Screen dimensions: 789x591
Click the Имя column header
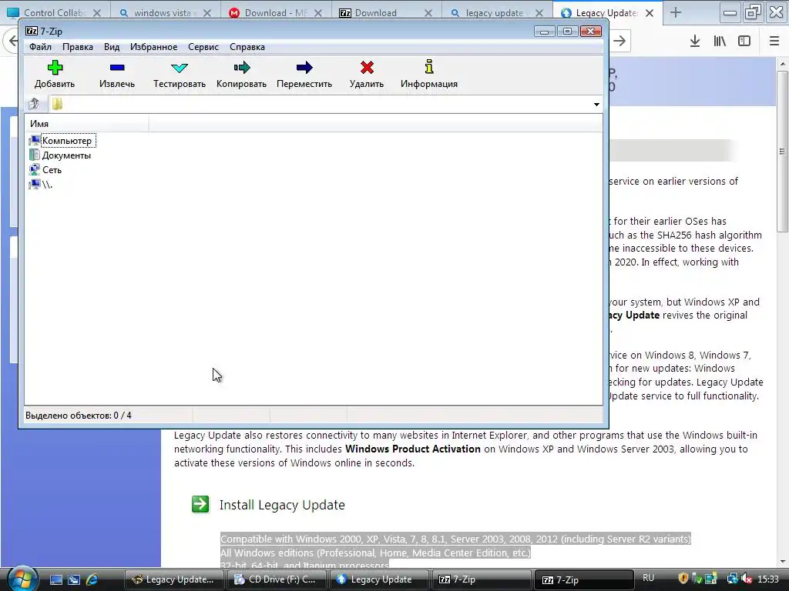86,124
